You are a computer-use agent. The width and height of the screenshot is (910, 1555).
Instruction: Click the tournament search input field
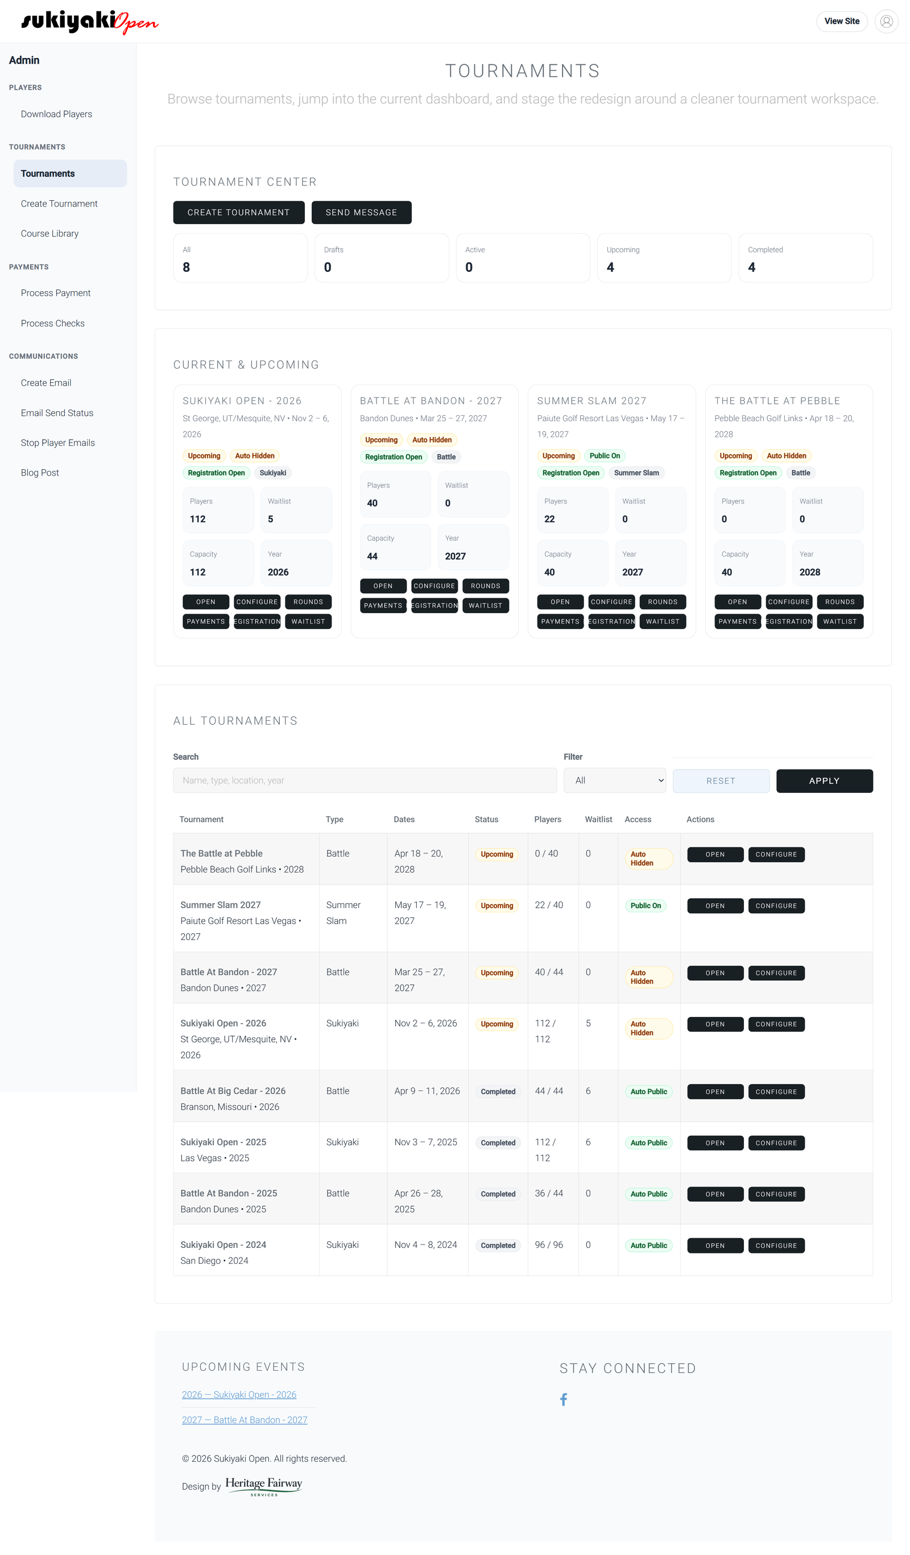coord(365,780)
